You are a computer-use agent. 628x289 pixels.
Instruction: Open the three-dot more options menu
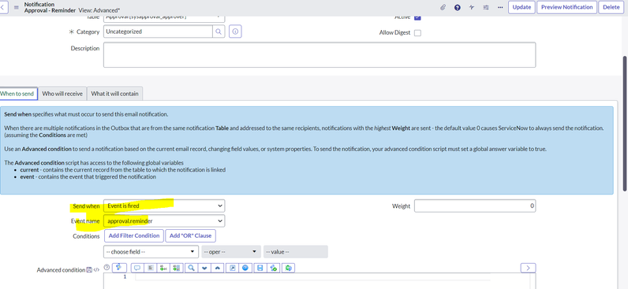tap(500, 7)
